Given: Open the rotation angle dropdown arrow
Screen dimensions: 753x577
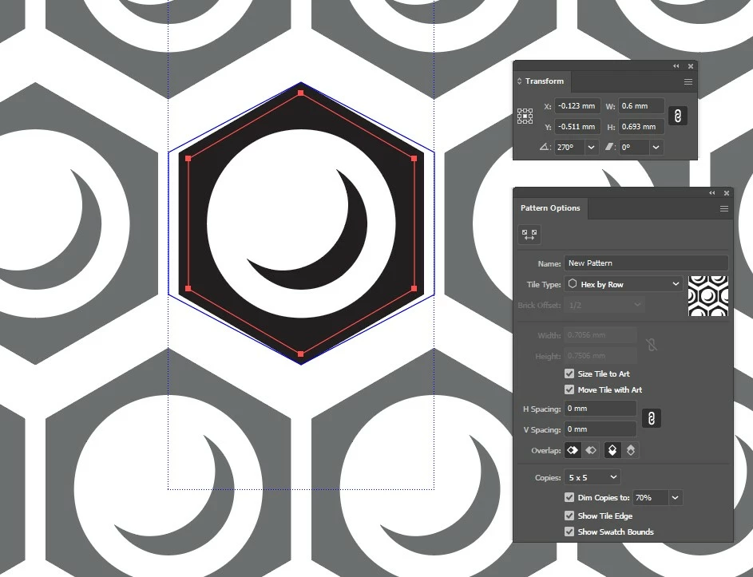Looking at the screenshot, I should (591, 148).
